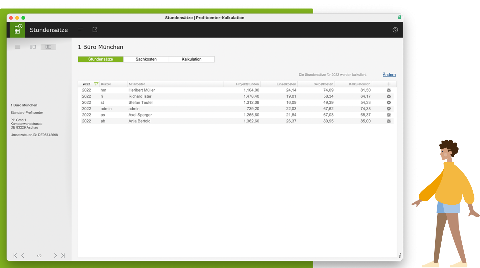Sort by Einzelkosten column header
The height and width of the screenshot is (268, 480).
286,84
